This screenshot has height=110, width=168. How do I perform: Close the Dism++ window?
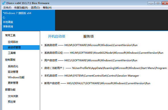tap(165, 3)
